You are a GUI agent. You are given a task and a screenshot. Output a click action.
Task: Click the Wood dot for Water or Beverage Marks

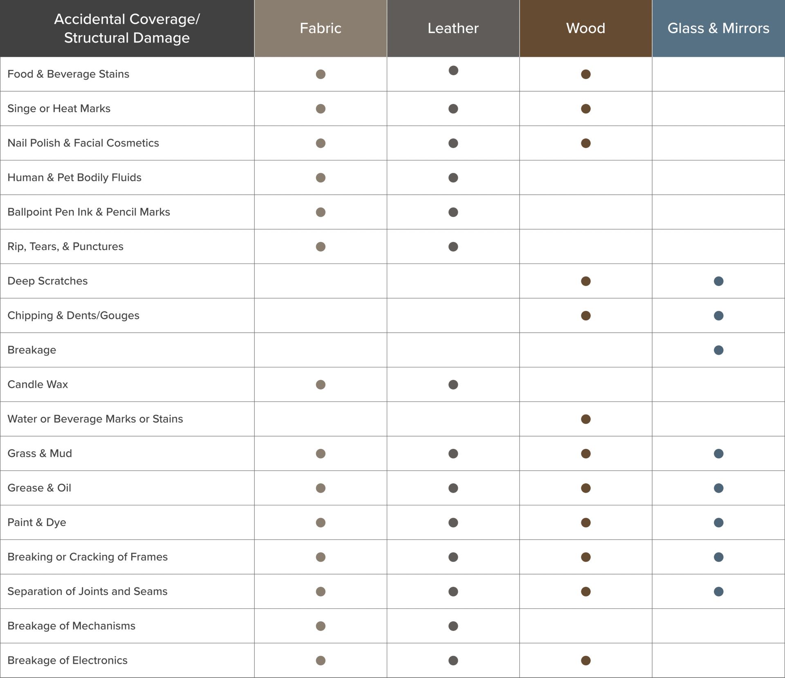point(585,419)
